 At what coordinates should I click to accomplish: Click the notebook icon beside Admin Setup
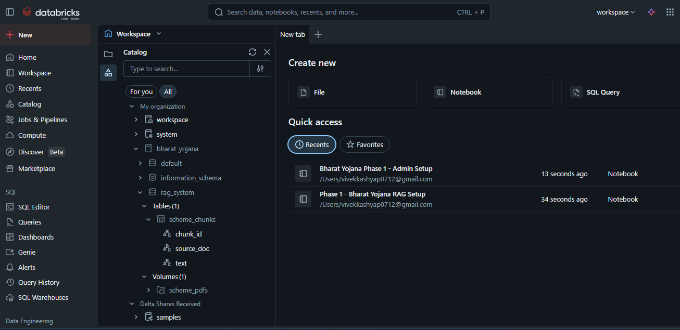click(303, 174)
